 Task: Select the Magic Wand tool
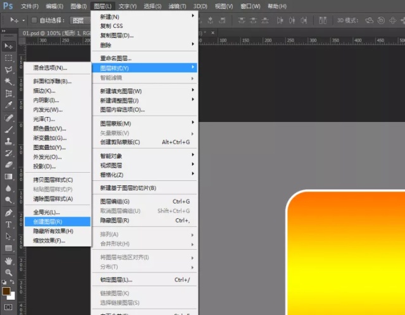click(8, 82)
